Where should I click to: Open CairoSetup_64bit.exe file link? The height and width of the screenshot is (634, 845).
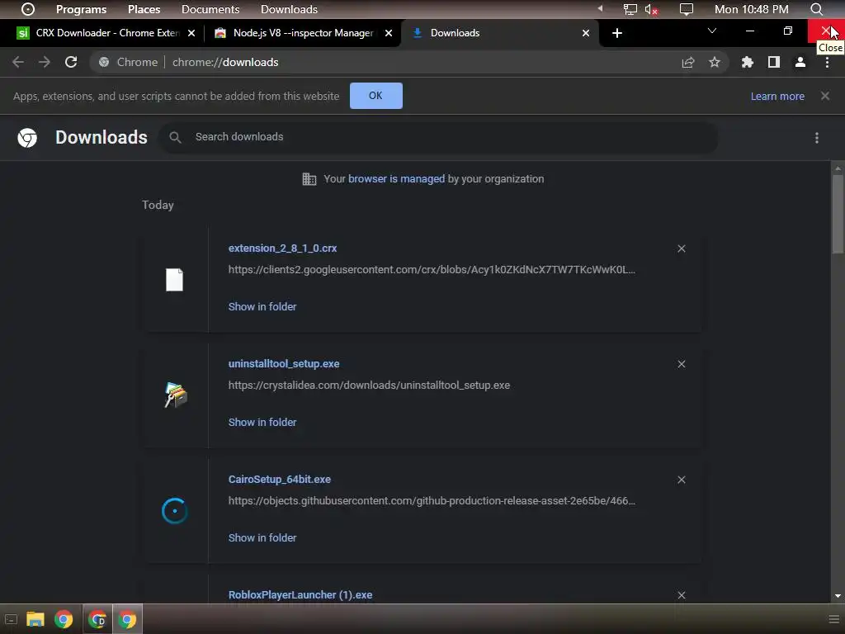[280, 480]
